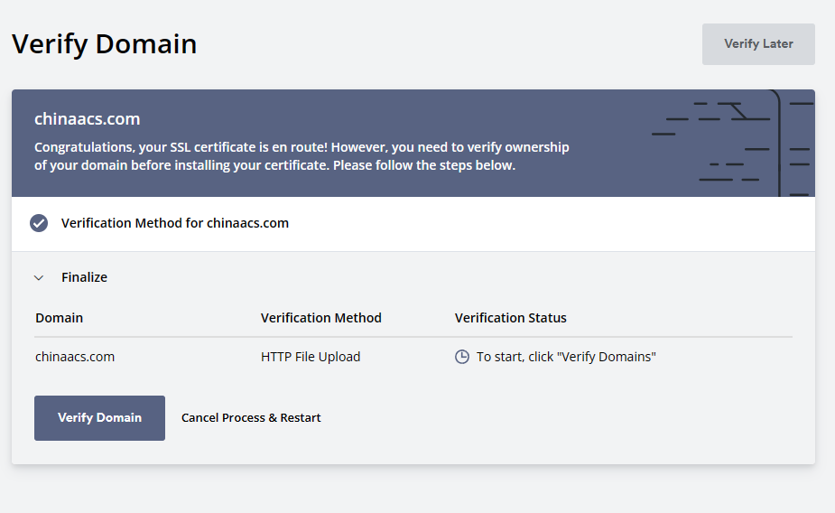The image size is (835, 513).
Task: Collapse the Finalize section chevron
Action: pos(38,277)
